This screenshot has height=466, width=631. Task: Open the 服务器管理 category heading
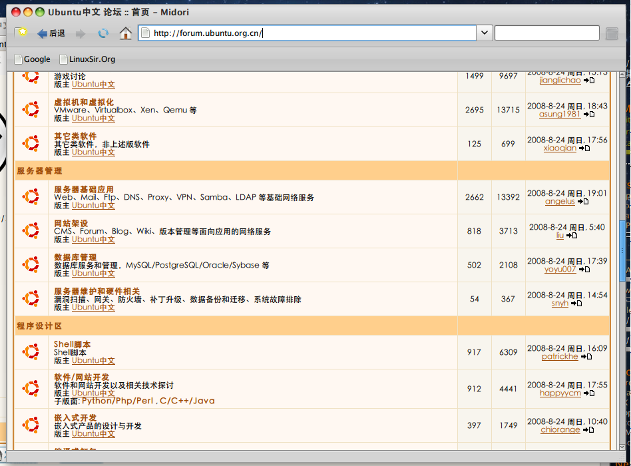click(x=39, y=171)
